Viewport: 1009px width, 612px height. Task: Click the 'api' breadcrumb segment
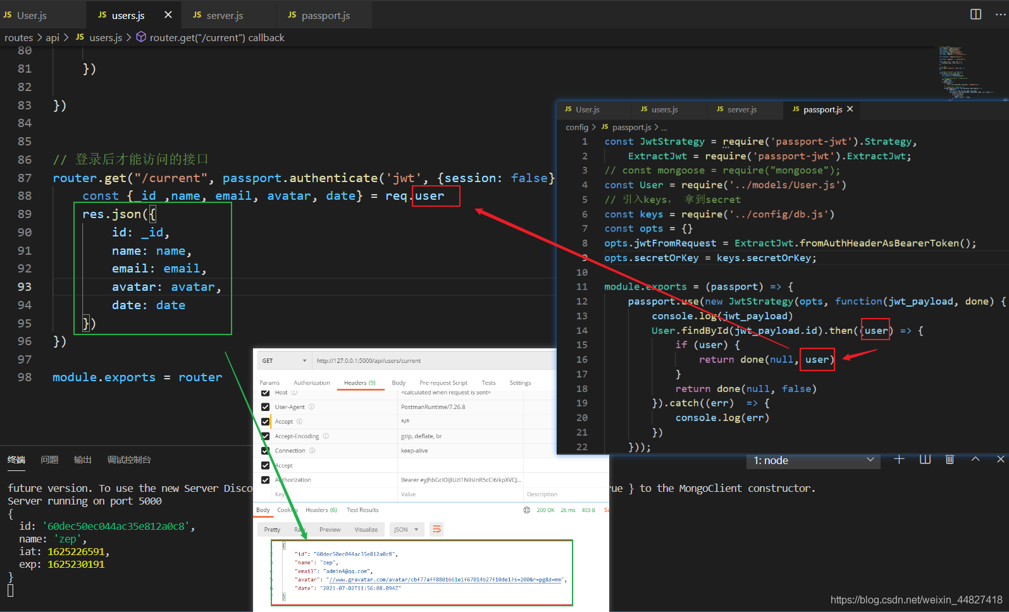tap(53, 38)
